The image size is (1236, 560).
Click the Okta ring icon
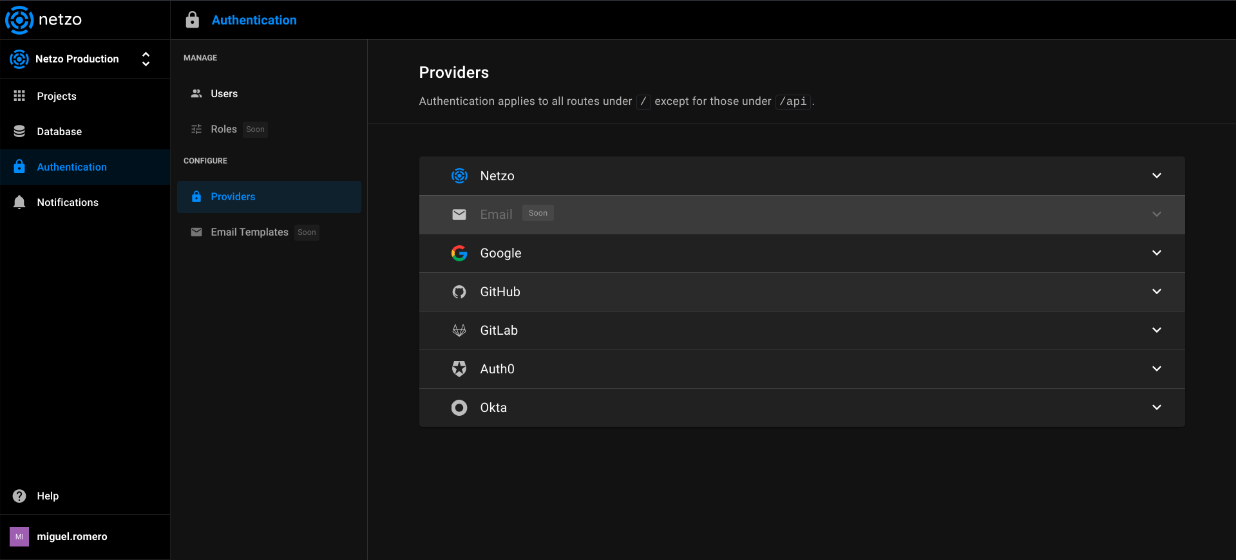[459, 407]
